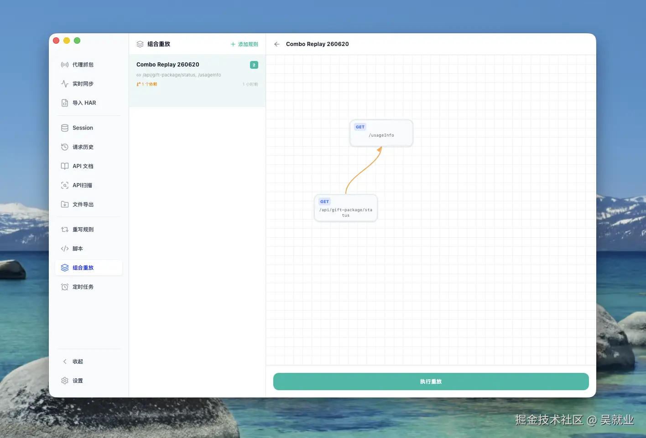Image resolution: width=646 pixels, height=438 pixels.
Task: Select the Combo Replay 260620 list entry
Action: click(197, 81)
